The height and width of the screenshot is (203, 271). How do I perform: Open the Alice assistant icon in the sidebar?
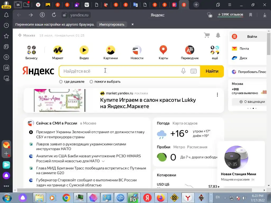pos(6,176)
